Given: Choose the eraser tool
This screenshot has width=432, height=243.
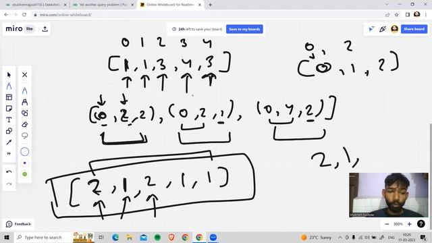Looking at the screenshot, I should pos(24,124).
